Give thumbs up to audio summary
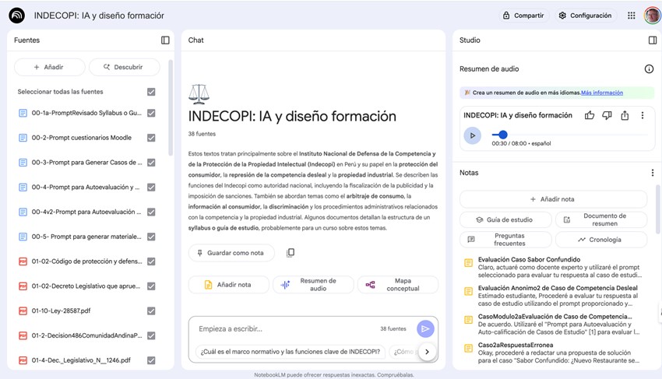Viewport: 662px width, 379px height. (590, 115)
